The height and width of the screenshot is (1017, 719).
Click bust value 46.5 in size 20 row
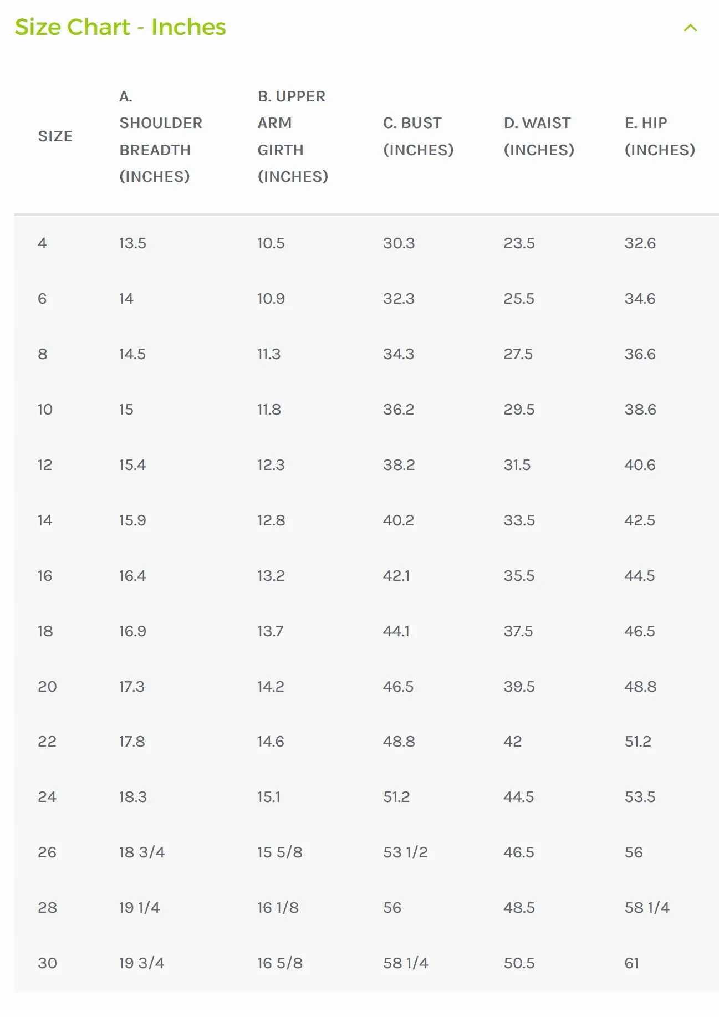coord(398,687)
